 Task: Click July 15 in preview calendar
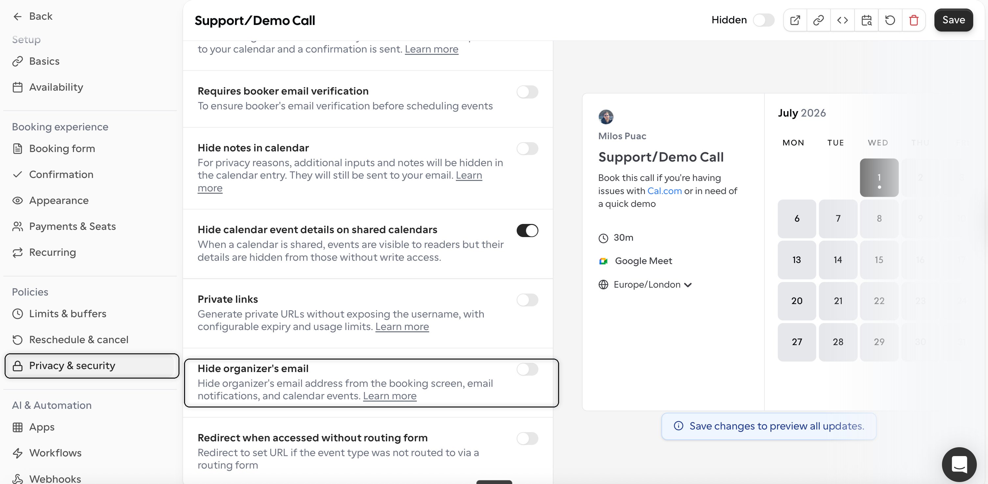pyautogui.click(x=879, y=260)
